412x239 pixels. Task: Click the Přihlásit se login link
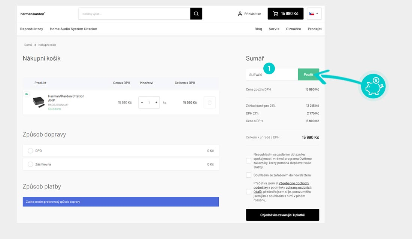click(252, 14)
